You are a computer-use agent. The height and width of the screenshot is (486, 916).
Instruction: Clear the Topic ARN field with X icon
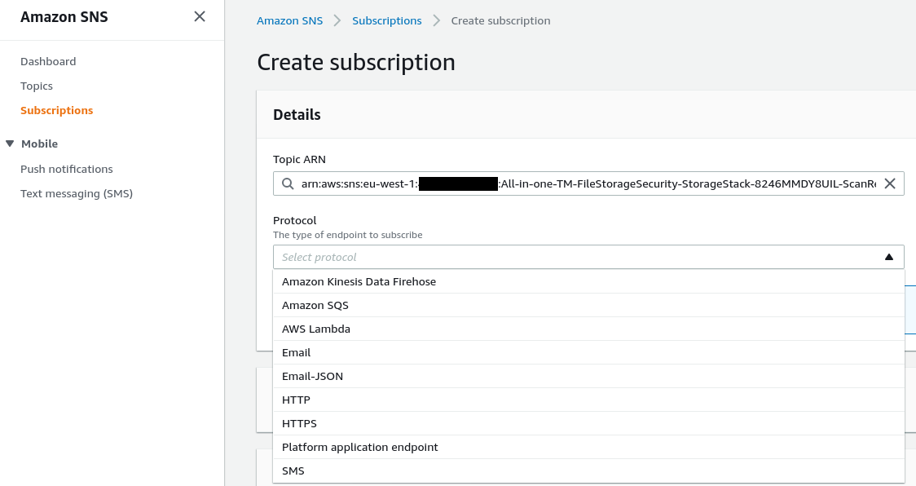point(890,183)
